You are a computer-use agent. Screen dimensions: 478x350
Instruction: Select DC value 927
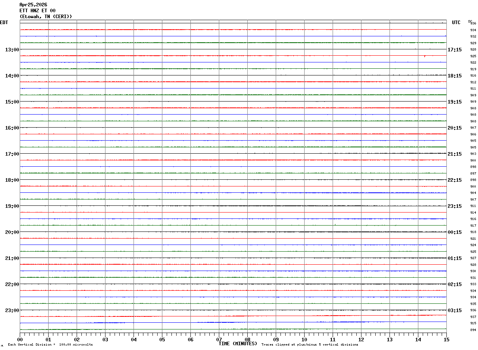click(473, 258)
